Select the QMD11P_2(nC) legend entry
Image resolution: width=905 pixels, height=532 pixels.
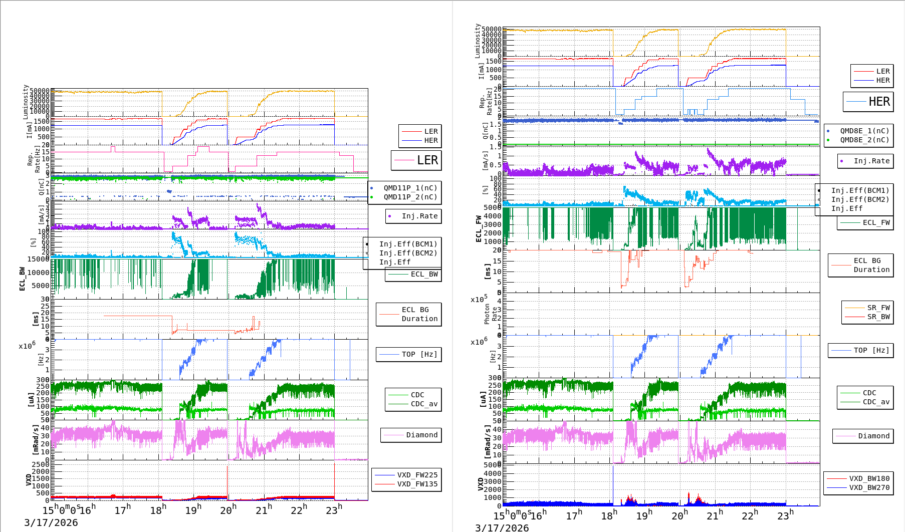pos(410,197)
